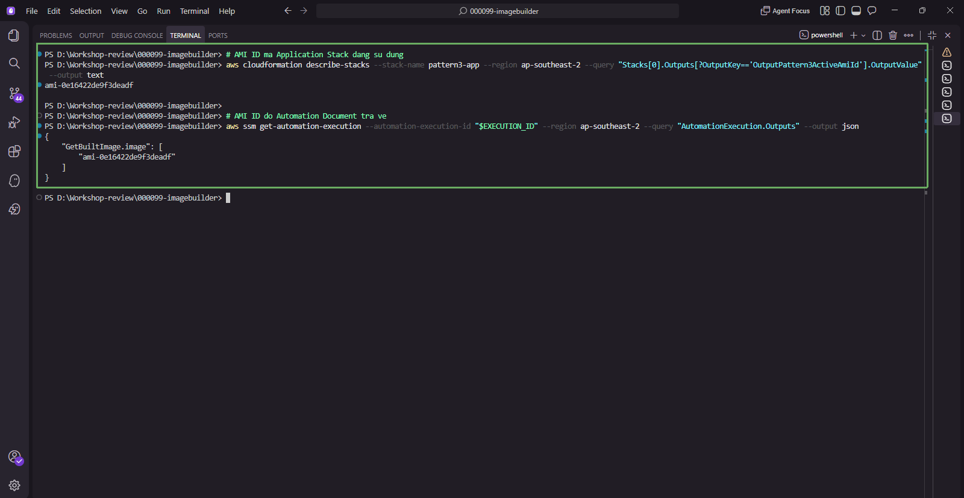
Task: Kill terminal with the trash icon
Action: (893, 35)
